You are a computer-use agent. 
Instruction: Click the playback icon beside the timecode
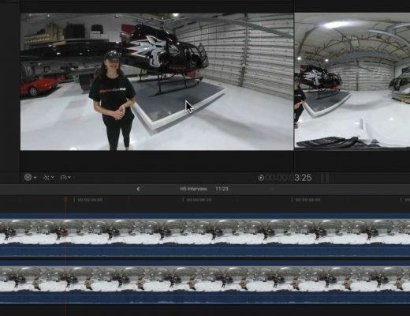(x=260, y=178)
